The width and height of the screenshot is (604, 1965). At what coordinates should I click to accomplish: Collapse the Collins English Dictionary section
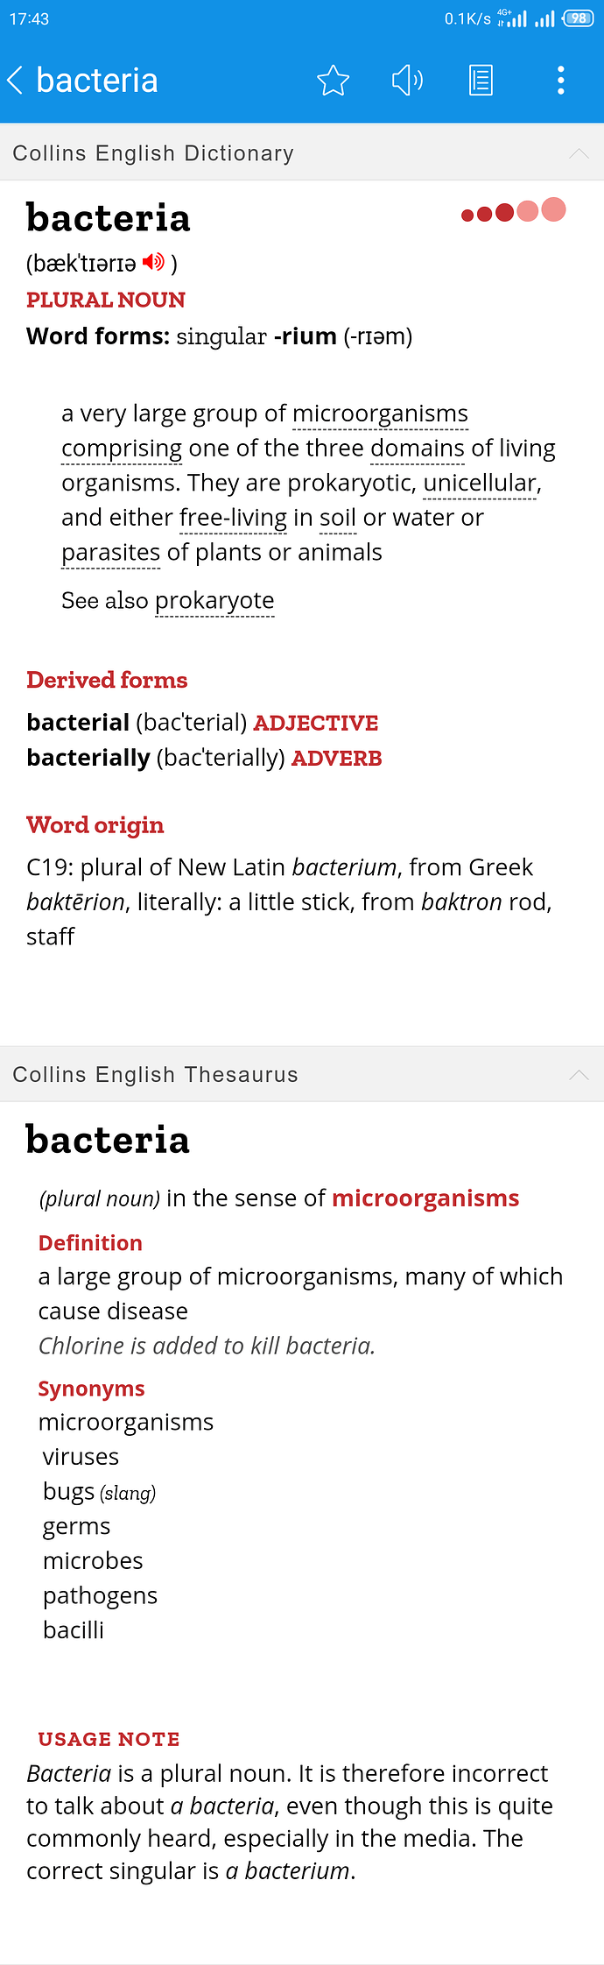coord(579,153)
